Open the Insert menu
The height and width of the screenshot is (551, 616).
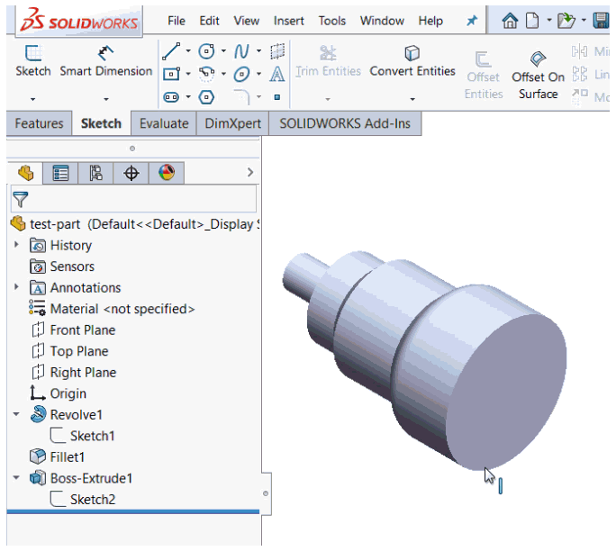point(289,21)
